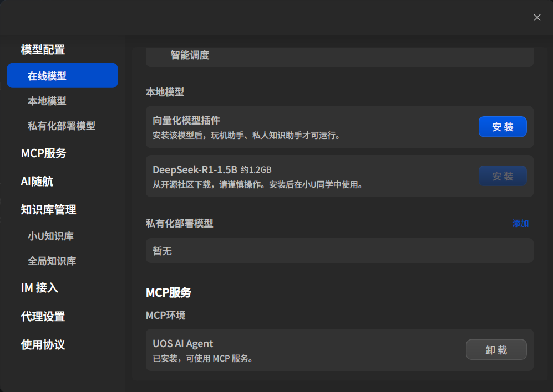
Task: Open the AI随航 sidebar section
Action: pos(37,182)
